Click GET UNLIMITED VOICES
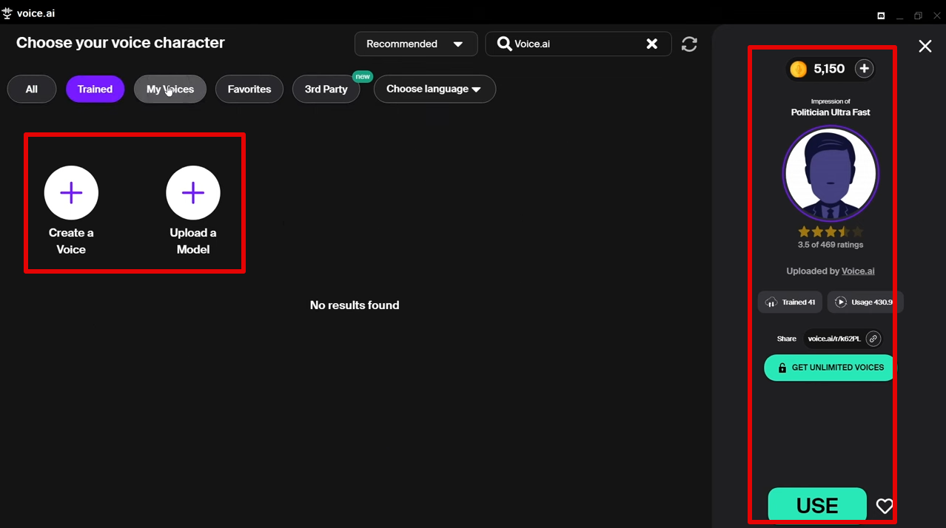Screen dimensions: 946x528 [x=828, y=368]
